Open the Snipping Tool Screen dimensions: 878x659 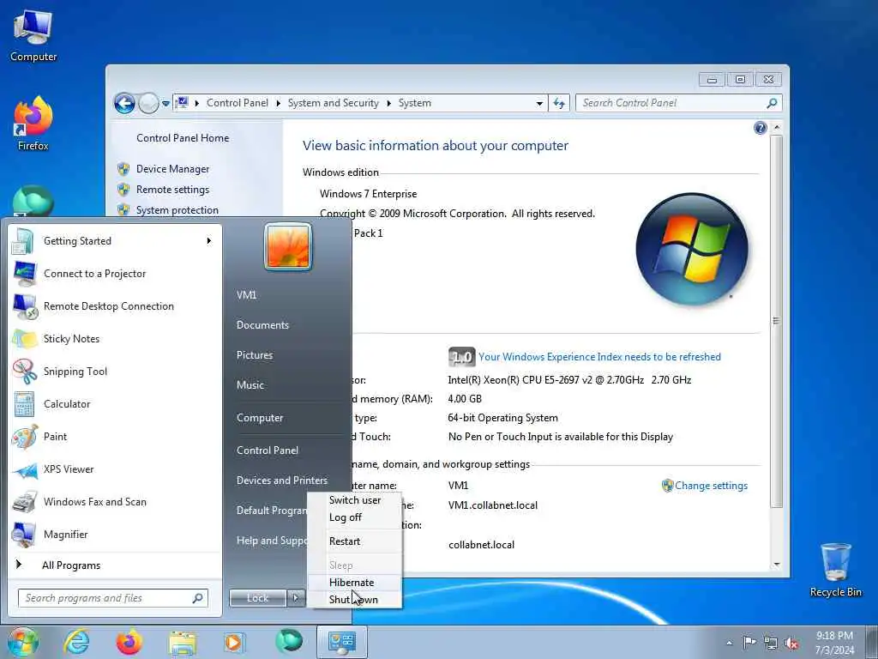point(115,371)
